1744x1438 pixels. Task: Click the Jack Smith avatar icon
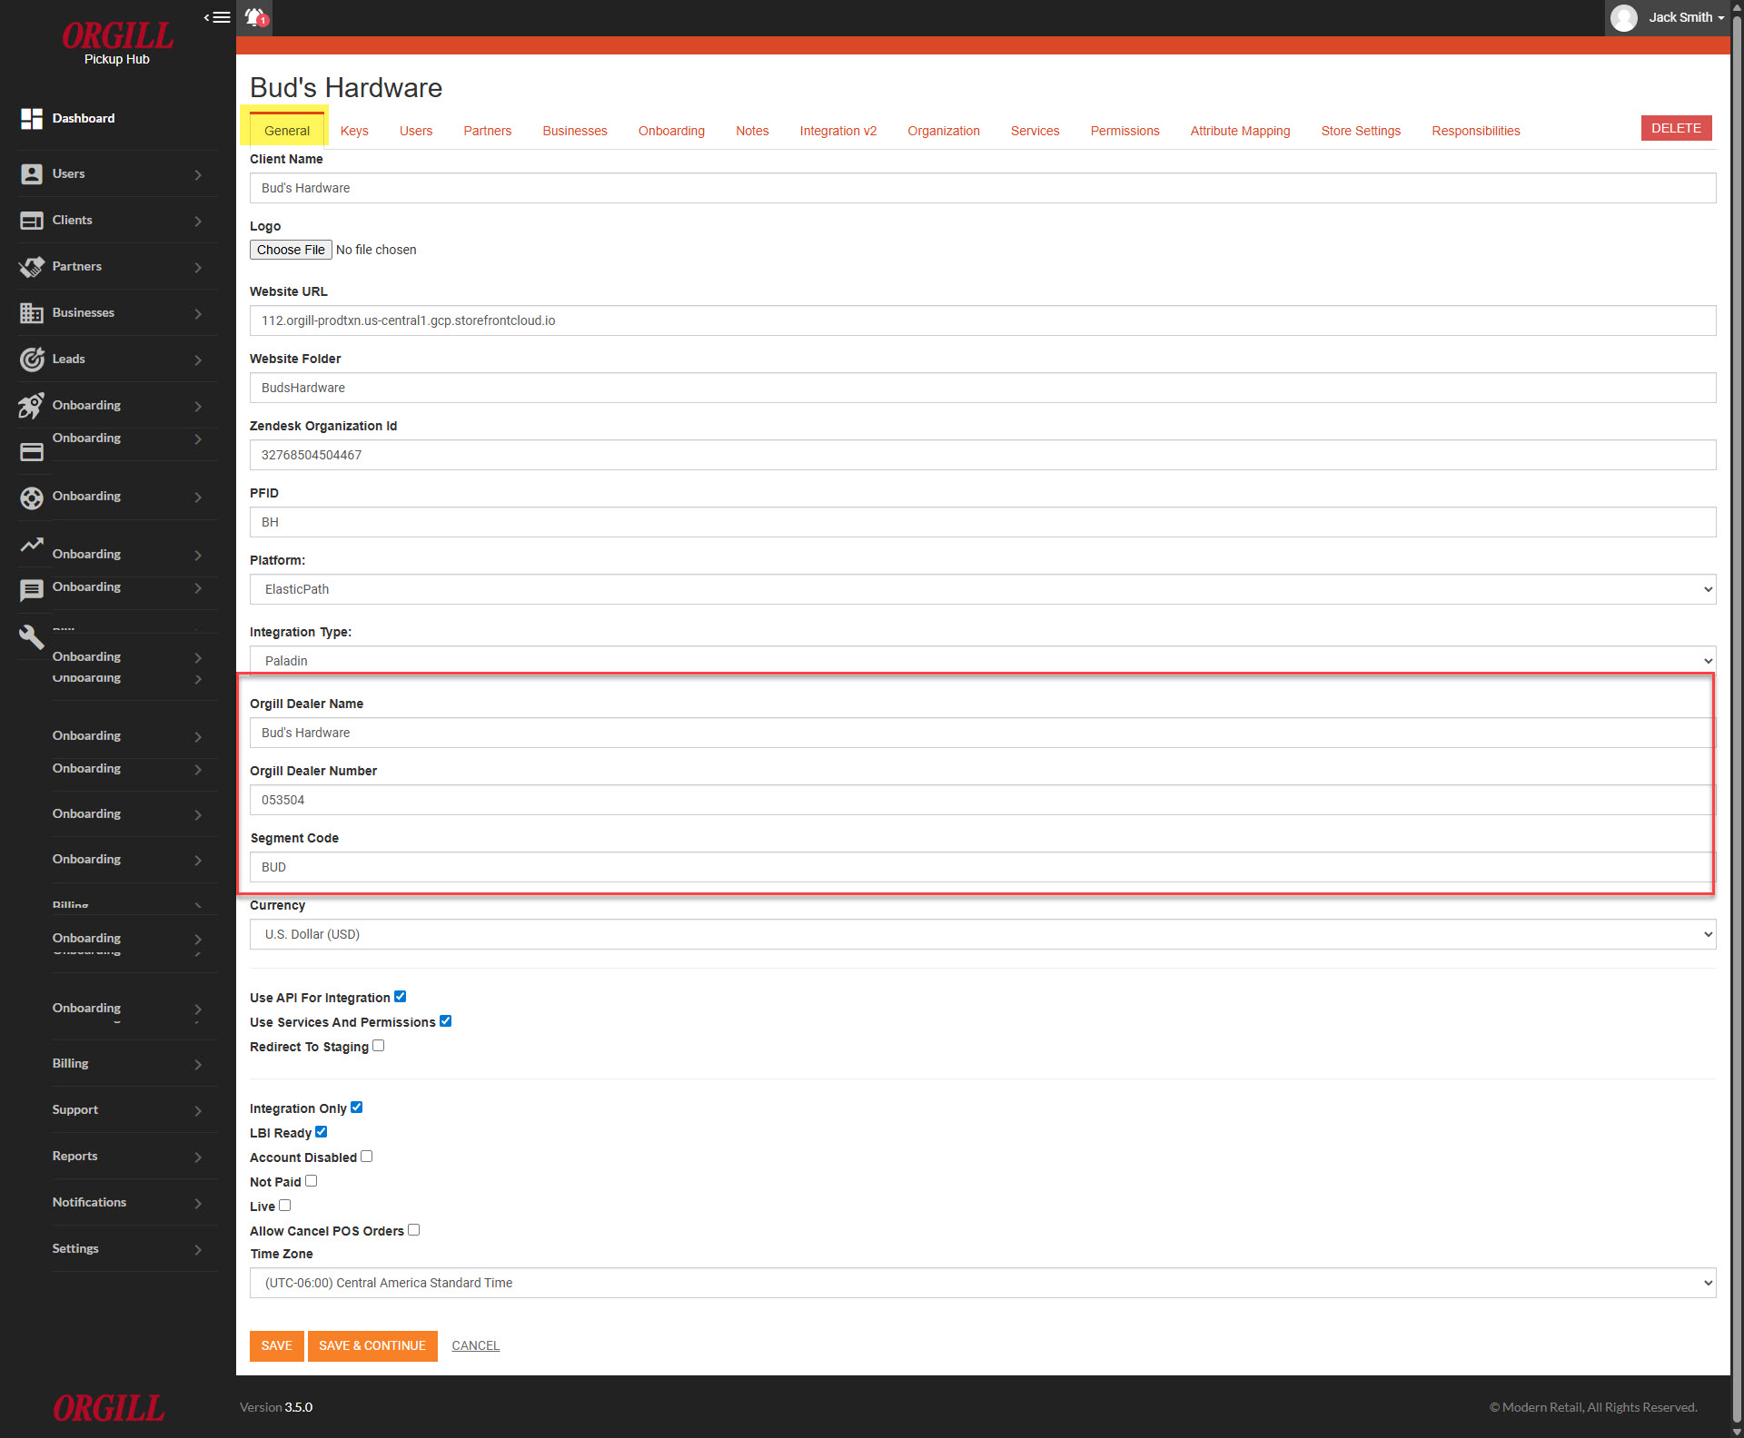point(1624,17)
